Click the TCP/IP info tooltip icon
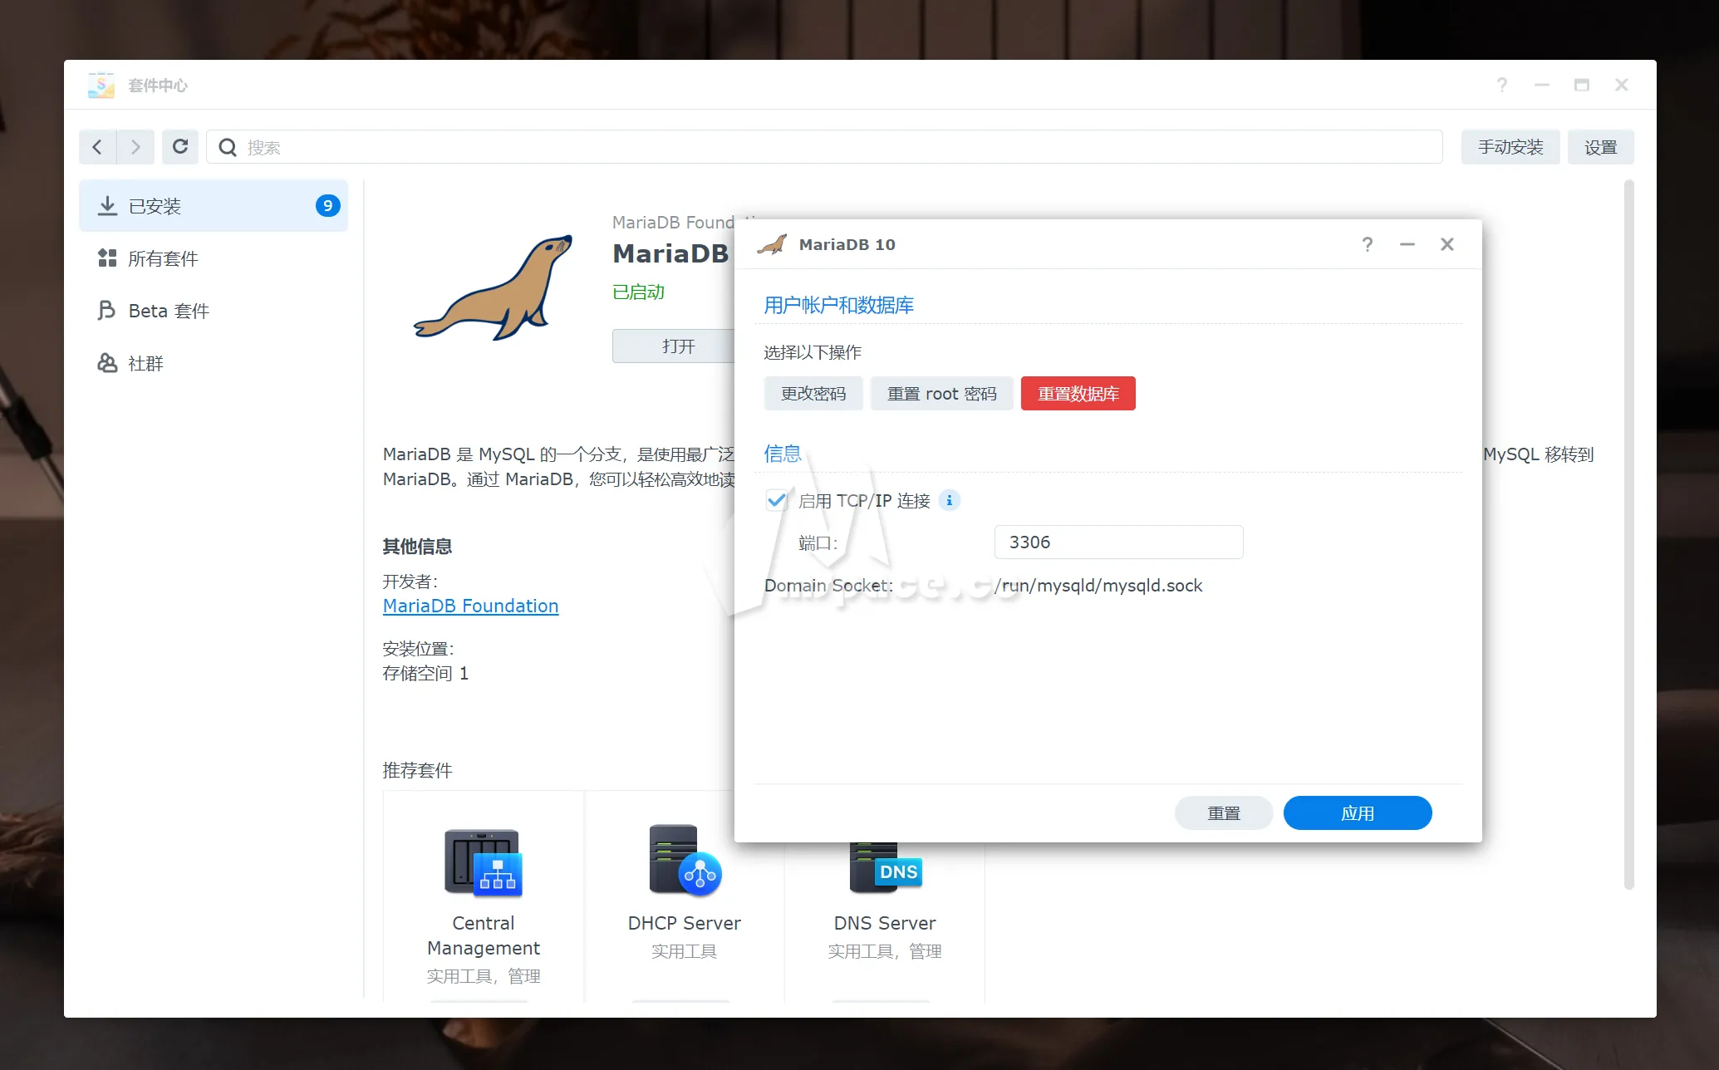The width and height of the screenshot is (1719, 1070). tap(949, 500)
